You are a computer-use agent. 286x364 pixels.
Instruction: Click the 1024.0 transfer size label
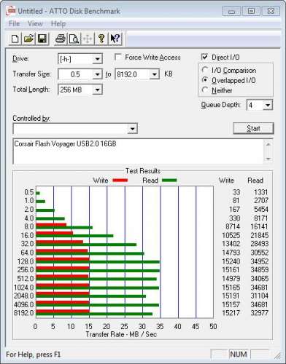(23, 288)
